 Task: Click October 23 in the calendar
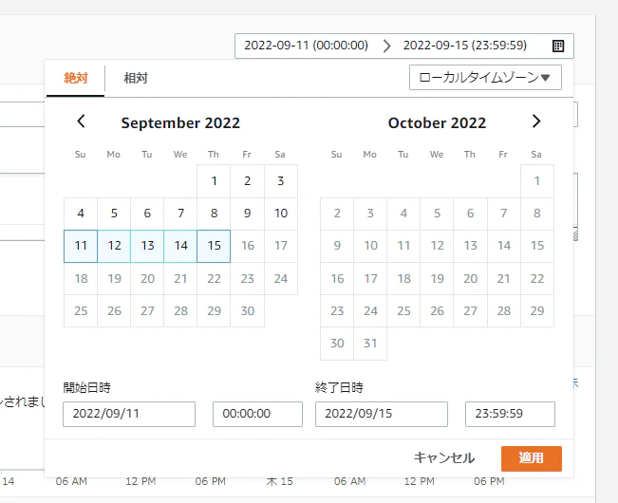(x=337, y=311)
